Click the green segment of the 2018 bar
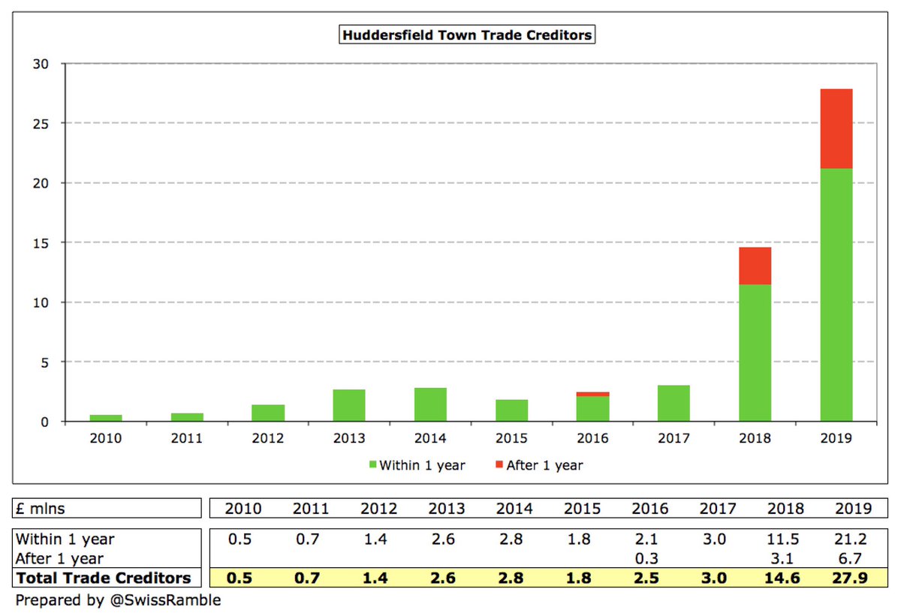 tap(755, 353)
